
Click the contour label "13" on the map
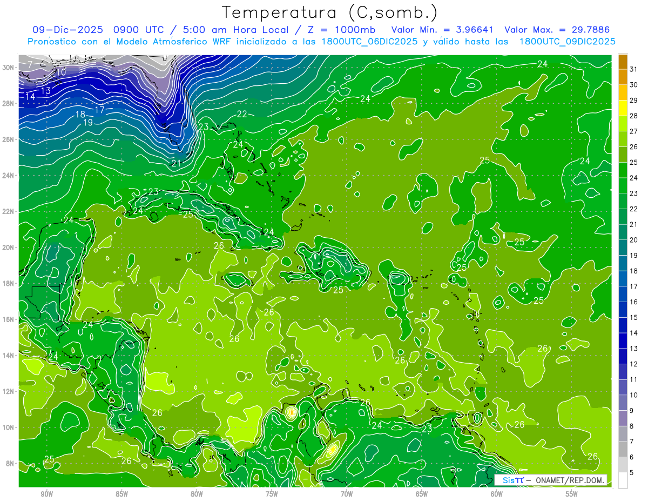pos(46,90)
